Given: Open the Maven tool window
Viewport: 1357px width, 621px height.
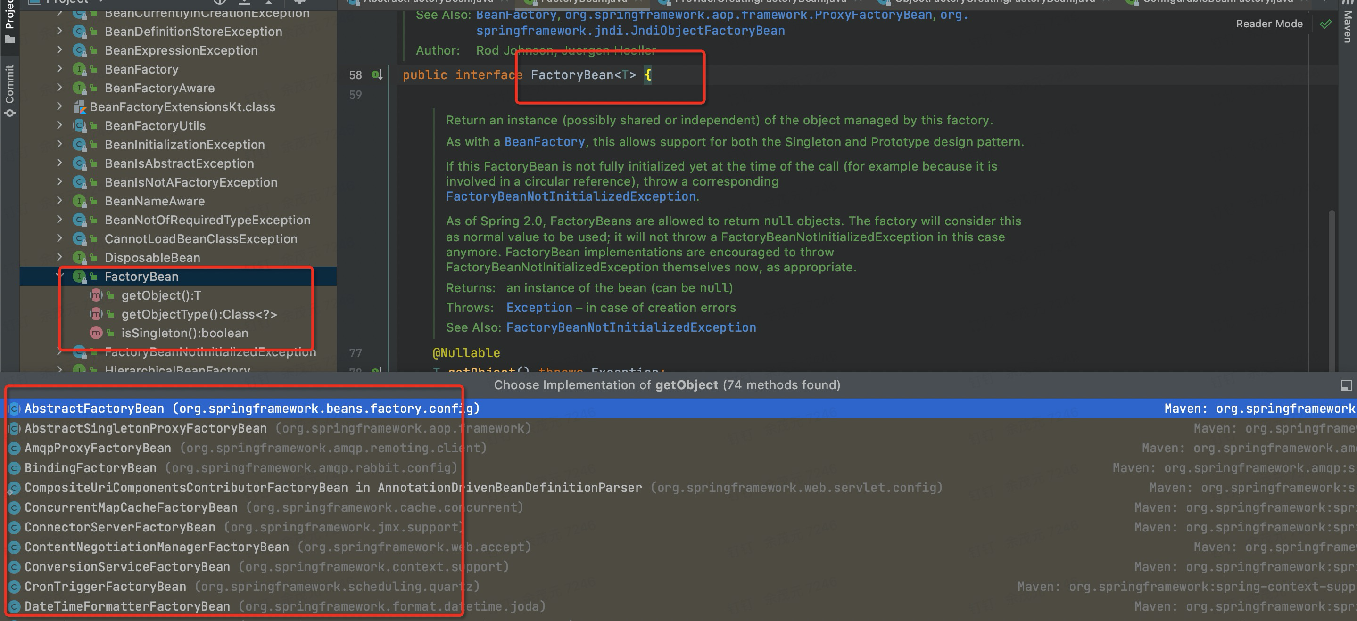Looking at the screenshot, I should pos(1348,26).
